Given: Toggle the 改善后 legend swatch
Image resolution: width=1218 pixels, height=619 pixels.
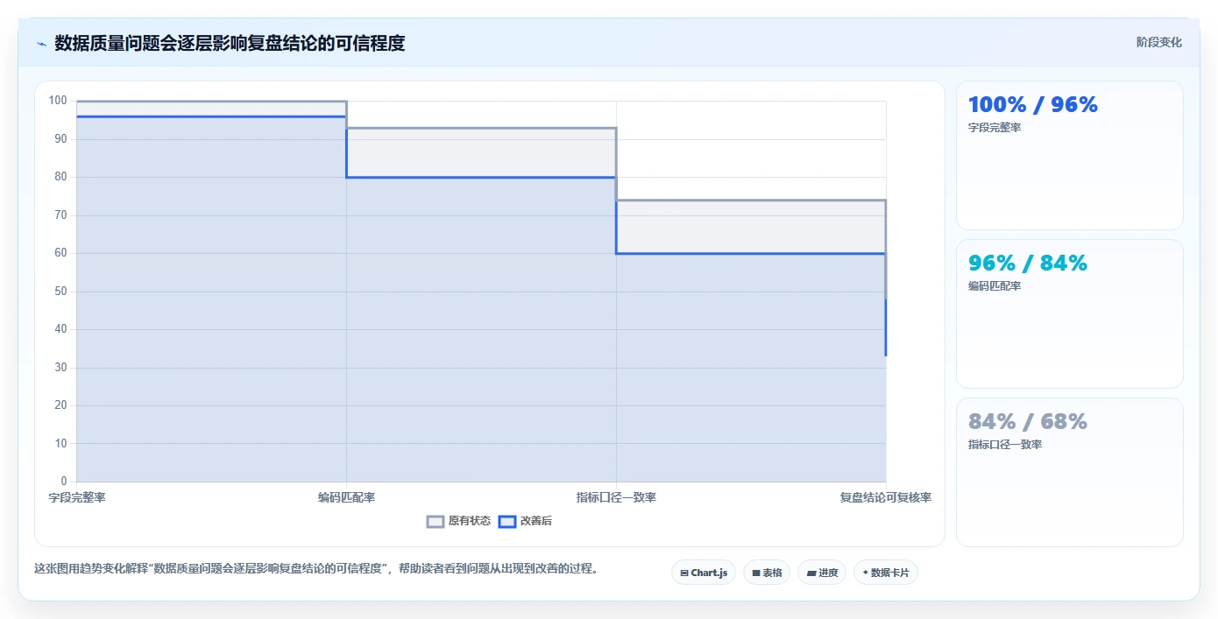Looking at the screenshot, I should pyautogui.click(x=506, y=521).
